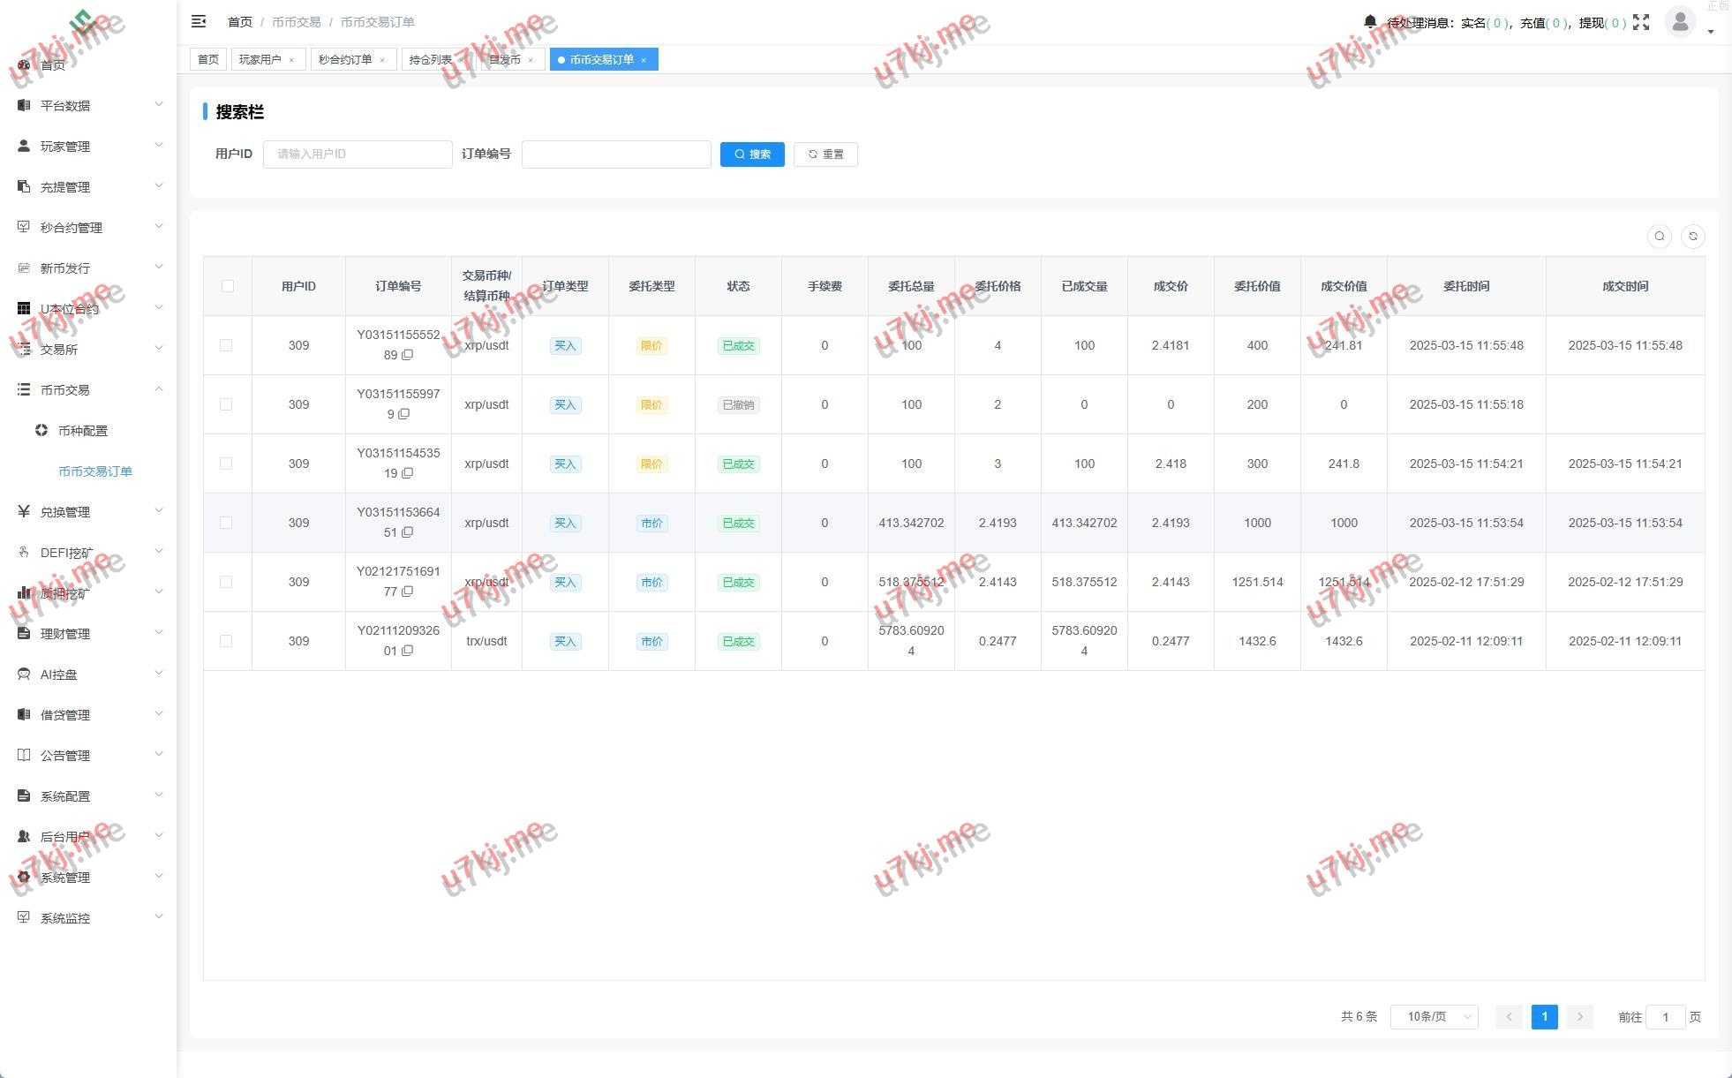Click the table refresh icon
Image resolution: width=1732 pixels, height=1078 pixels.
point(1692,237)
